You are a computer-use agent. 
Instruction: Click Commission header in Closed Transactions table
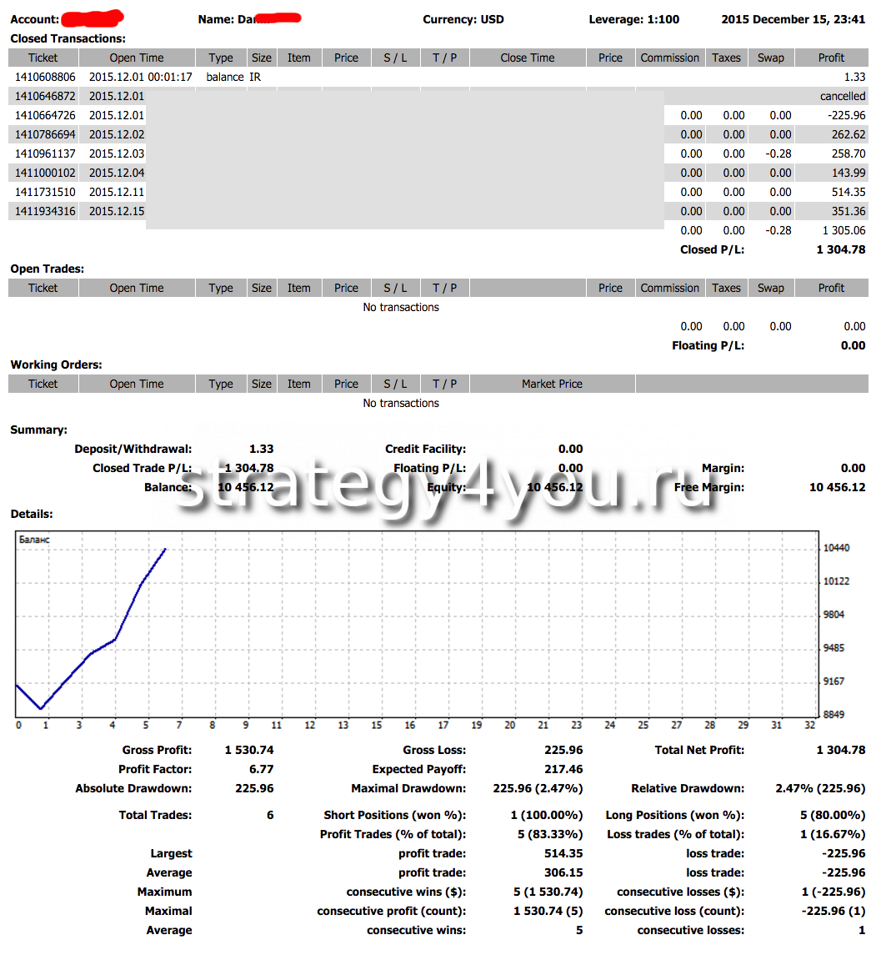[x=669, y=58]
